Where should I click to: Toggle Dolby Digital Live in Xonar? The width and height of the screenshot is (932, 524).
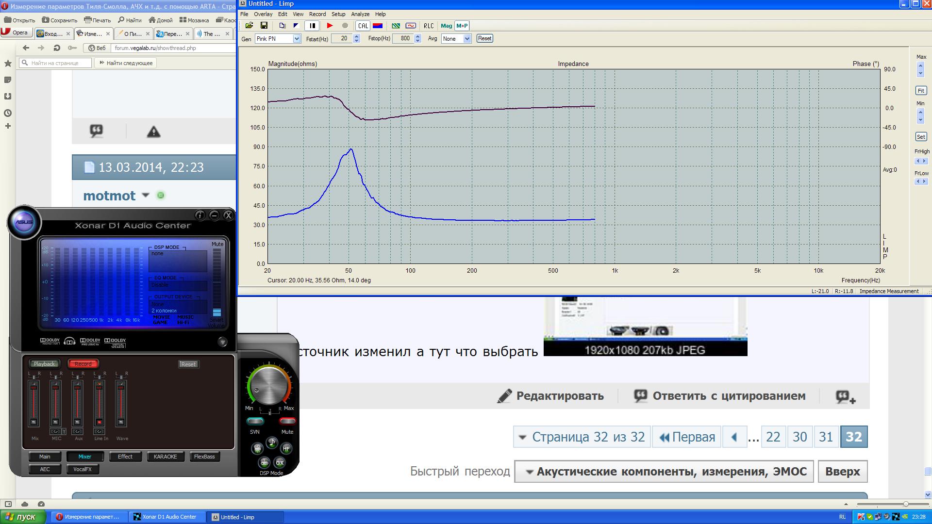(x=50, y=342)
